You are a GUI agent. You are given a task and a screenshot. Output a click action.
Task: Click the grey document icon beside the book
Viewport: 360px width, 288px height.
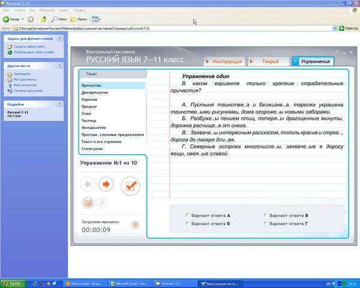[x=101, y=203]
